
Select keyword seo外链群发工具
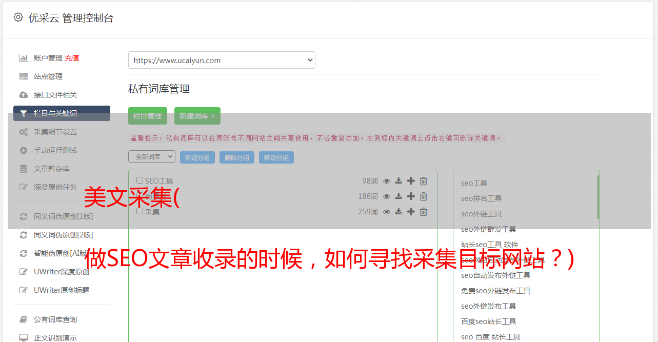489,229
